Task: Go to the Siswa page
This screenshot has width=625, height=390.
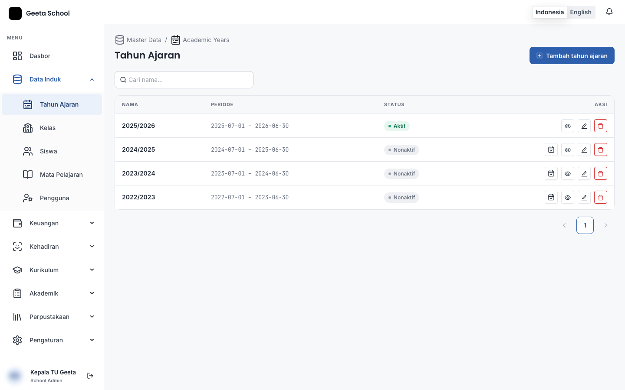Action: 52,151
